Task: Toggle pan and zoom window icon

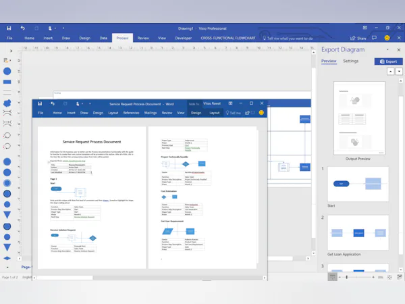Action: (x=332, y=277)
